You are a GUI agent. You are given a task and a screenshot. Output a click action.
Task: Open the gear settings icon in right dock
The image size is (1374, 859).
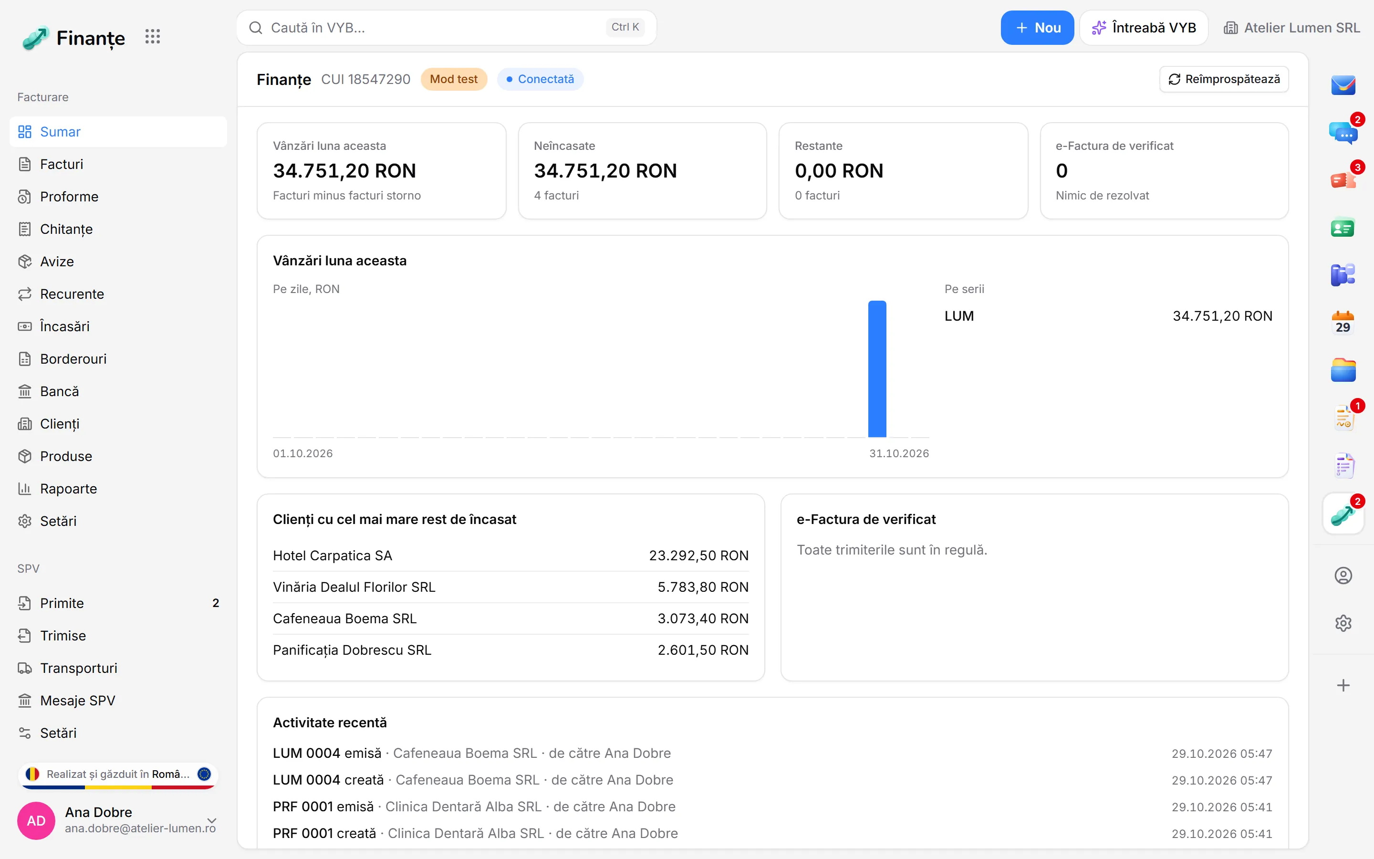[1343, 623]
